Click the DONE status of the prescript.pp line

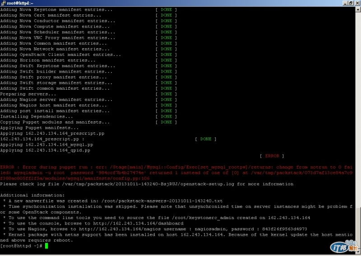(x=206, y=139)
